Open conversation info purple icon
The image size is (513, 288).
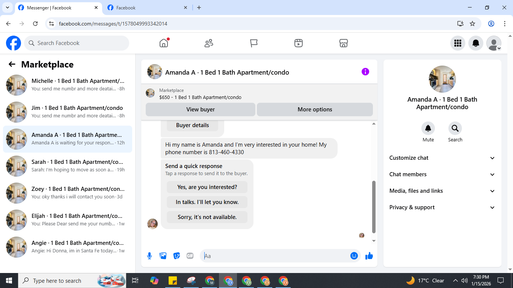pyautogui.click(x=365, y=72)
